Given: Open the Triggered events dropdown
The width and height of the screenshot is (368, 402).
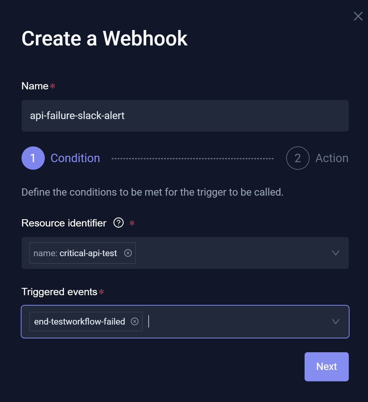Looking at the screenshot, I should [336, 322].
